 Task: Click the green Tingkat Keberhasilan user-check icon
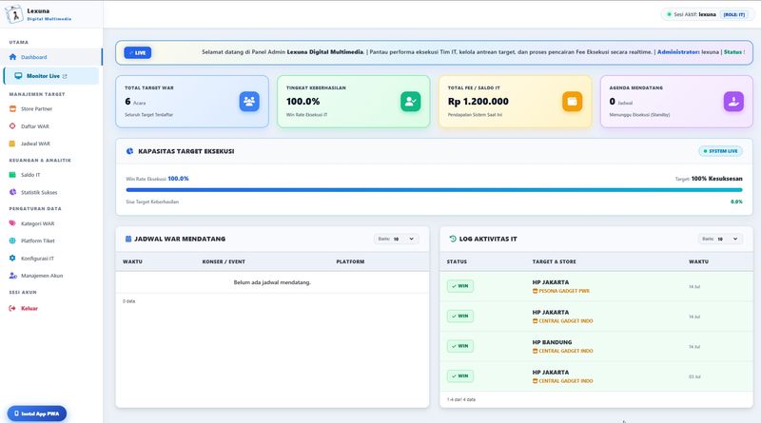pos(411,102)
